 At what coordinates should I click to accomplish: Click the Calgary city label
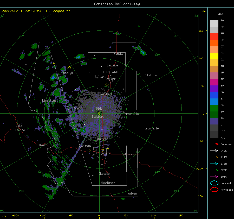tap(101, 153)
